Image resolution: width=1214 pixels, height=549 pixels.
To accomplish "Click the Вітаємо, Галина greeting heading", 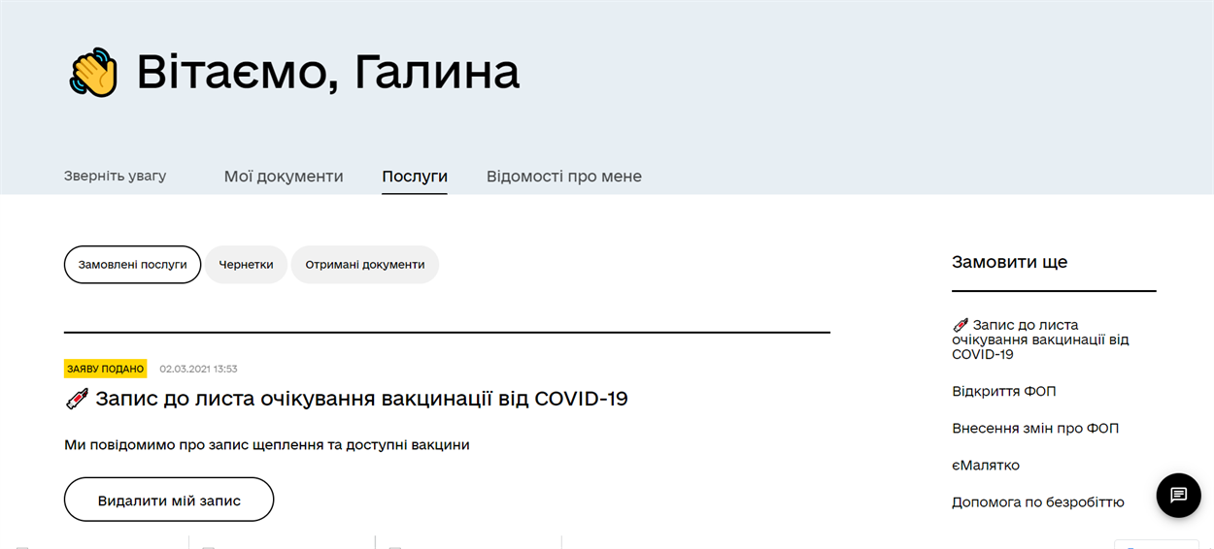I will [x=328, y=72].
